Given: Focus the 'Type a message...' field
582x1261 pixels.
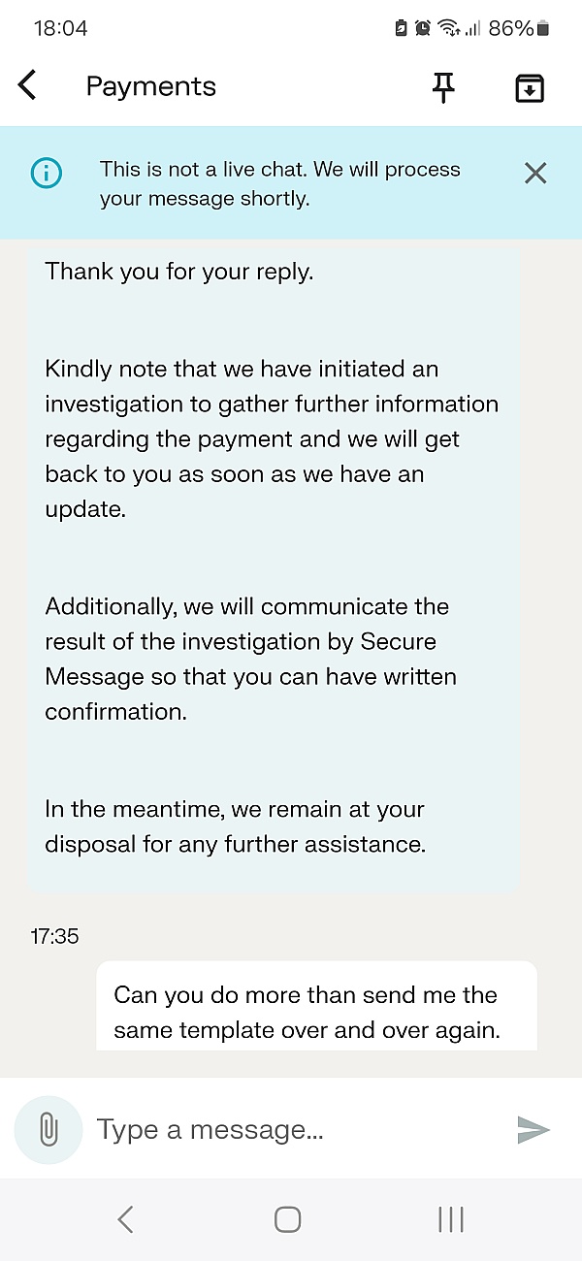Looking at the screenshot, I should click(x=296, y=1130).
